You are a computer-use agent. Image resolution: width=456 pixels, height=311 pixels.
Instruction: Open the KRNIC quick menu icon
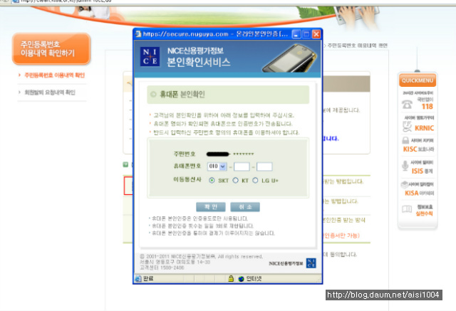pyautogui.click(x=407, y=127)
